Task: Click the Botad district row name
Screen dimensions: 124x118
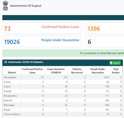Action: coord(7,110)
